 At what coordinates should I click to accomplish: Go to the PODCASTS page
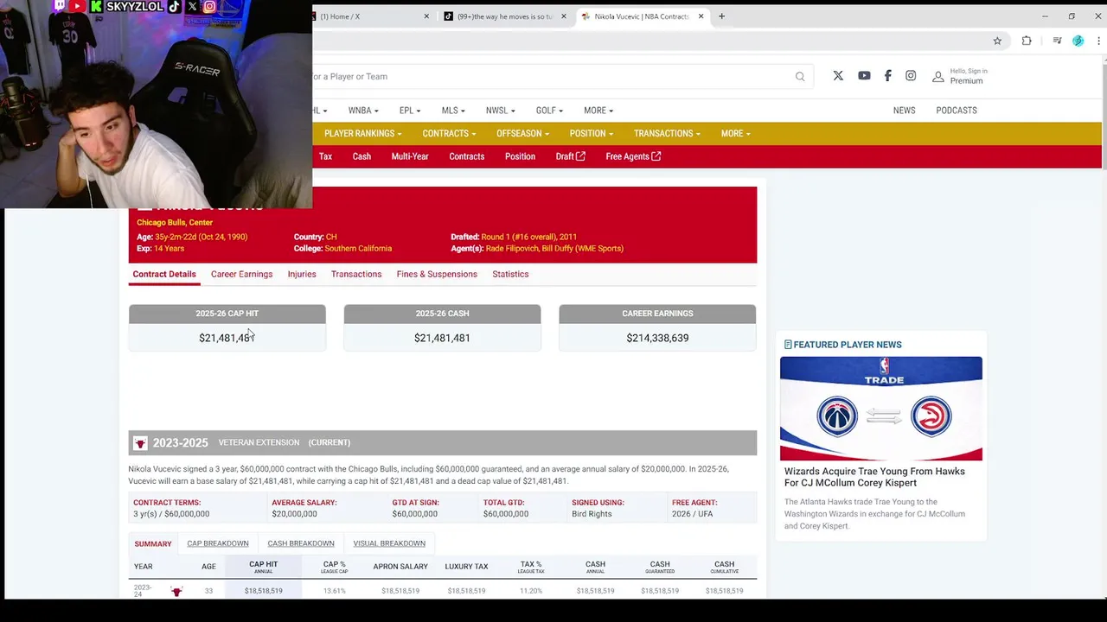[x=957, y=111]
